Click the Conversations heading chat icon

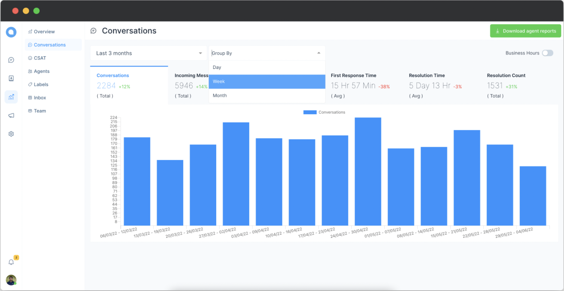tap(93, 31)
